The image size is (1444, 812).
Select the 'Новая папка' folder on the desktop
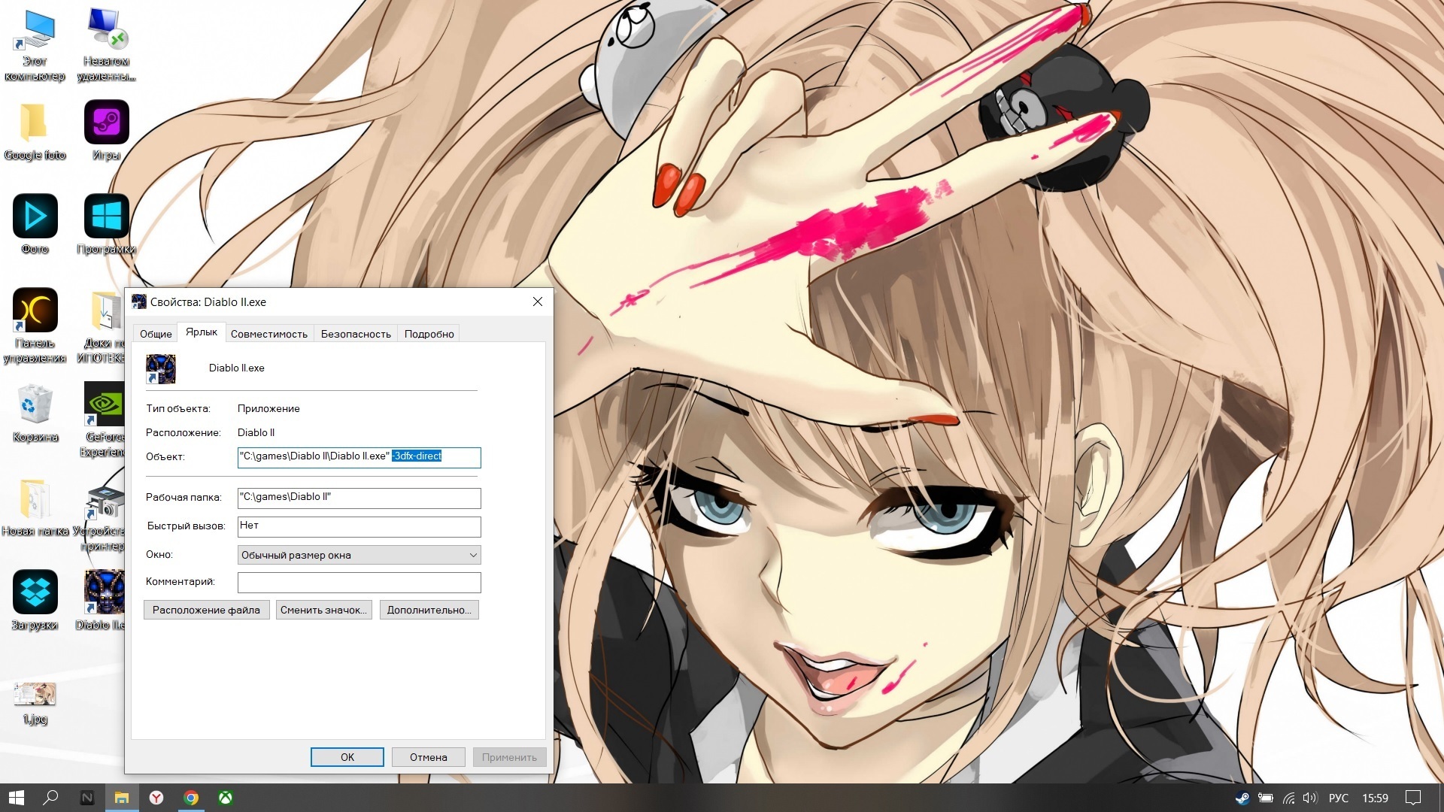35,507
